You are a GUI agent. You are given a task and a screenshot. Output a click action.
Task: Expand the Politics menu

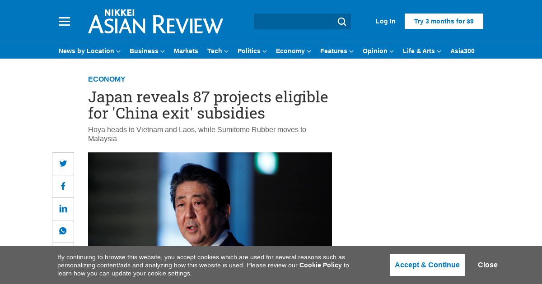(x=252, y=51)
